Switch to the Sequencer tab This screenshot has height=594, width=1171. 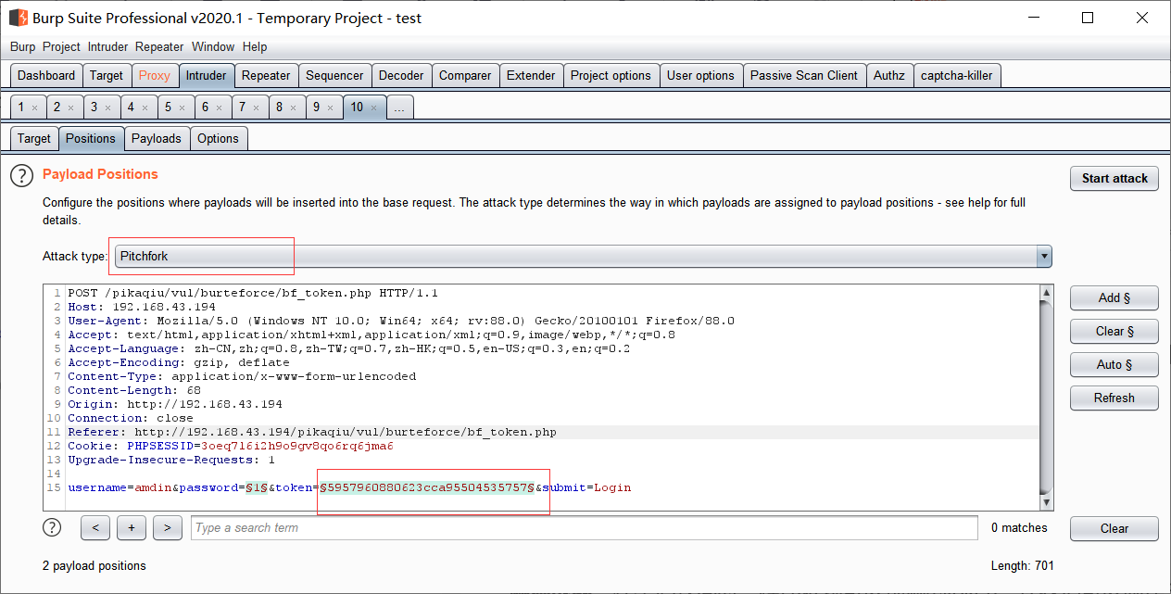pyautogui.click(x=334, y=76)
